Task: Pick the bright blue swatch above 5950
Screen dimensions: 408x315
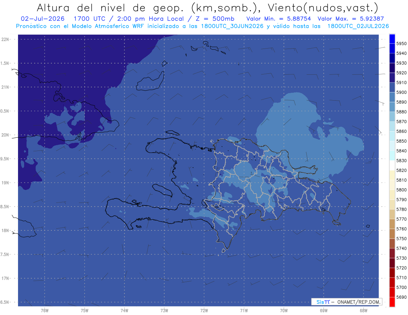Action: 392,39
